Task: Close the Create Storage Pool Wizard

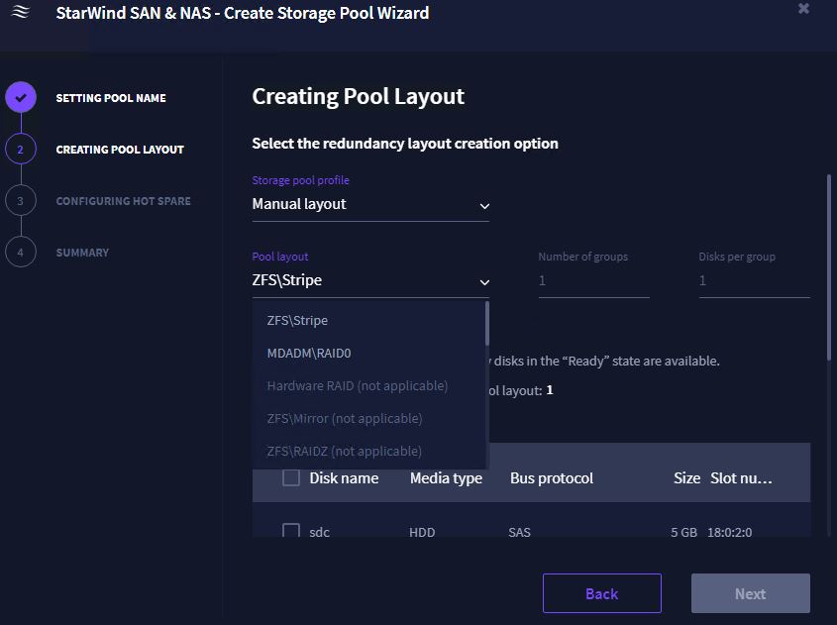Action: [x=803, y=8]
